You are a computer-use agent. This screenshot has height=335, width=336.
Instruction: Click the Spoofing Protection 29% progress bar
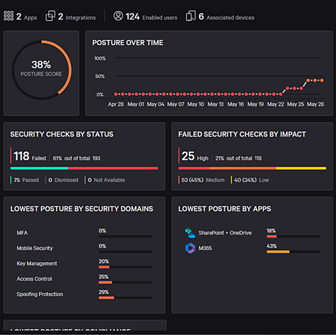click(126, 298)
